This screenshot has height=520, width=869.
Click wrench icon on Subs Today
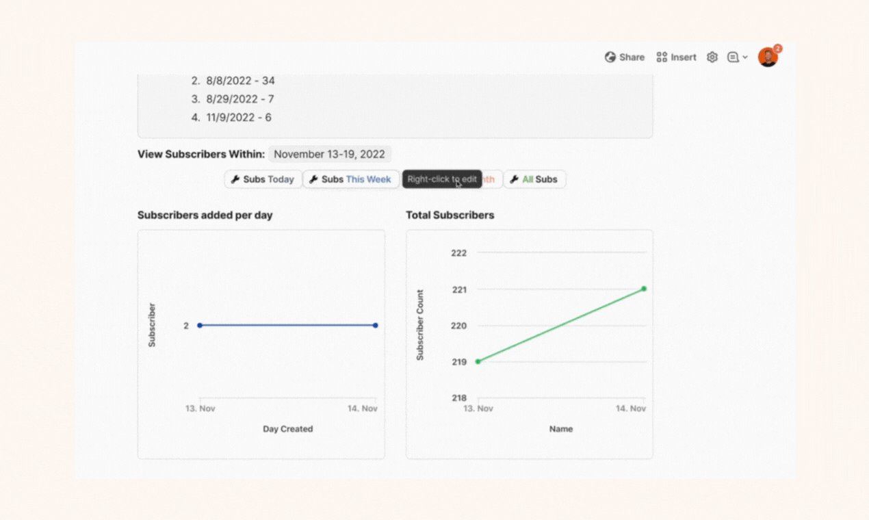pyautogui.click(x=235, y=179)
